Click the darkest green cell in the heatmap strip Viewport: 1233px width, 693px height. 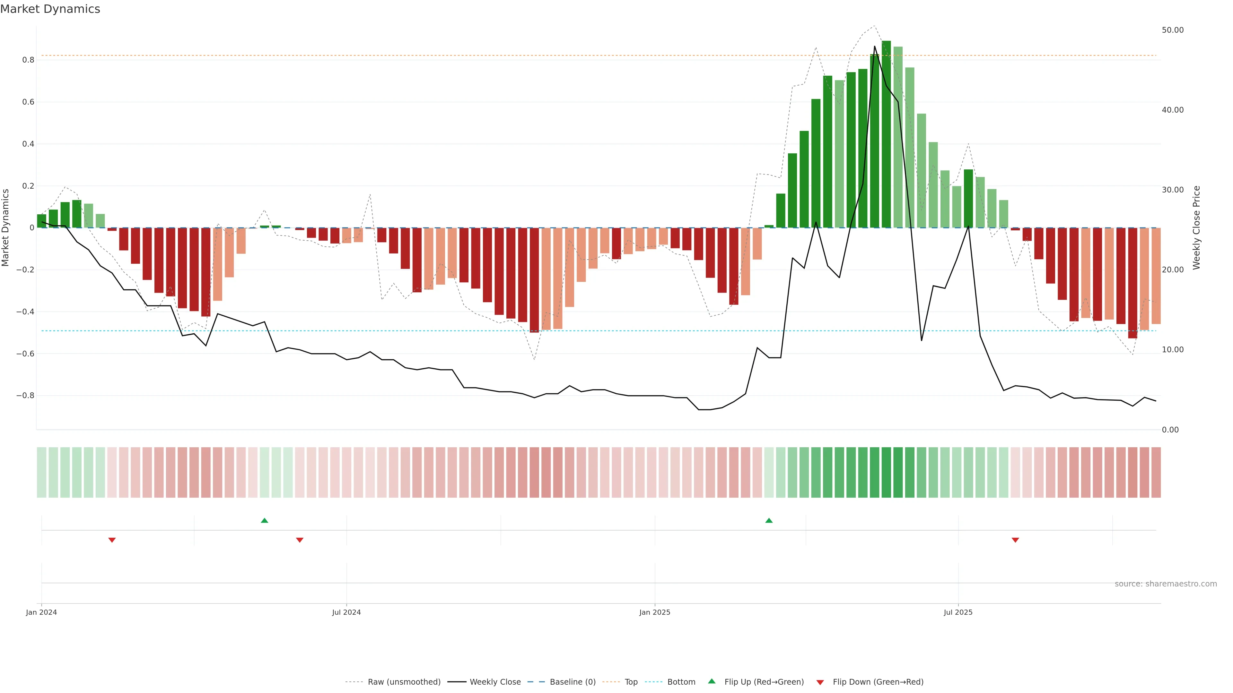[886, 473]
